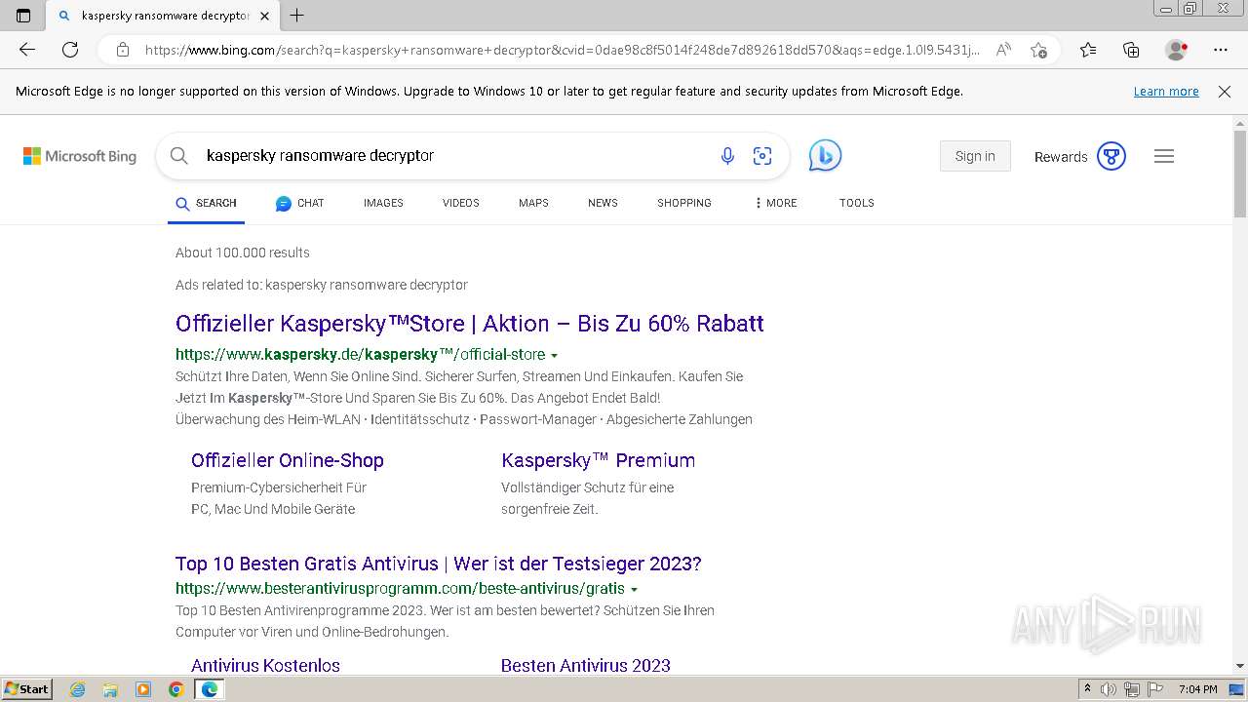The height and width of the screenshot is (702, 1248).
Task: View site information lock icon
Action: tap(123, 50)
